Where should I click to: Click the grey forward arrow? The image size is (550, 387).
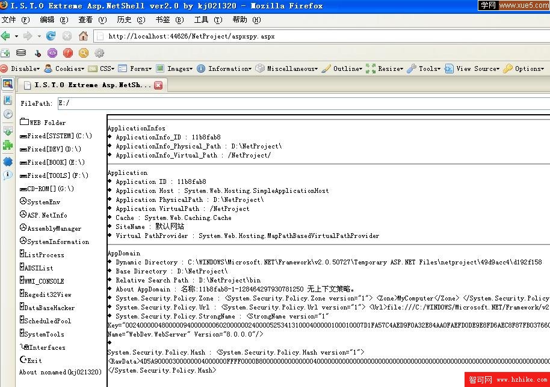pyautogui.click(x=28, y=35)
